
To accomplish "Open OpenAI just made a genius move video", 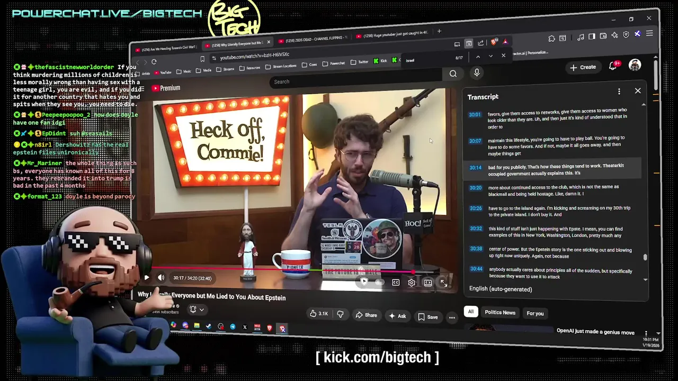I will 595,332.
